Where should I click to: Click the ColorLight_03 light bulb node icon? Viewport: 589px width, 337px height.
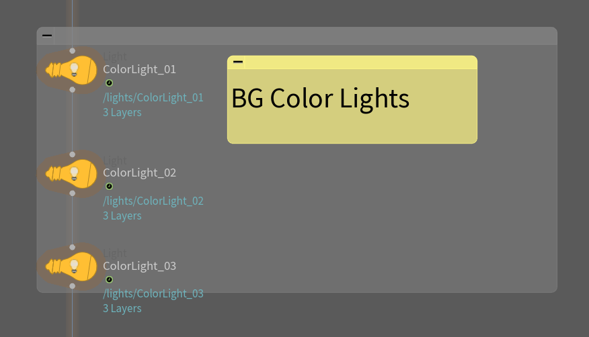point(72,267)
